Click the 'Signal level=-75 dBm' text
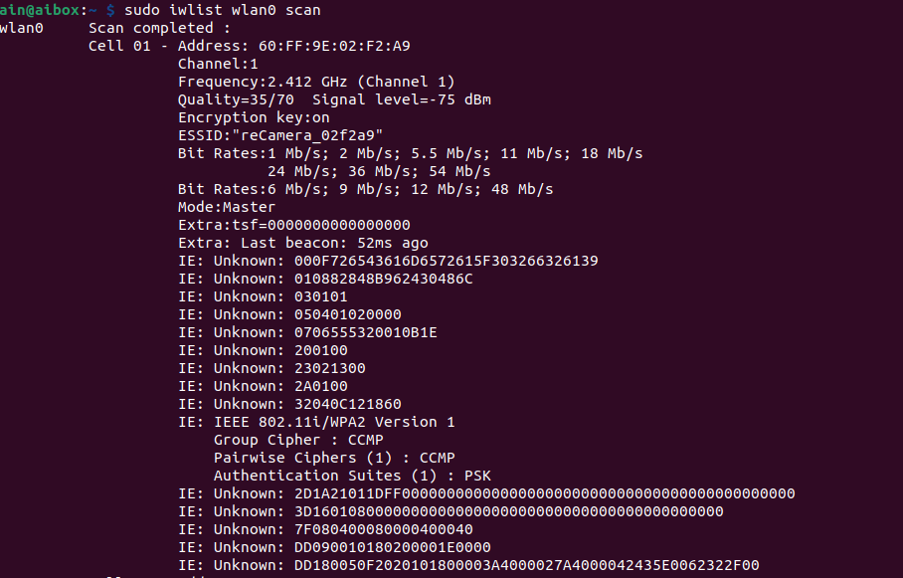 (402, 99)
